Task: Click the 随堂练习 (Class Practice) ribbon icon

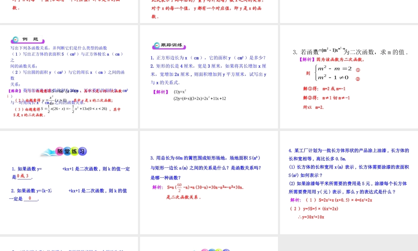Action: pos(64,152)
